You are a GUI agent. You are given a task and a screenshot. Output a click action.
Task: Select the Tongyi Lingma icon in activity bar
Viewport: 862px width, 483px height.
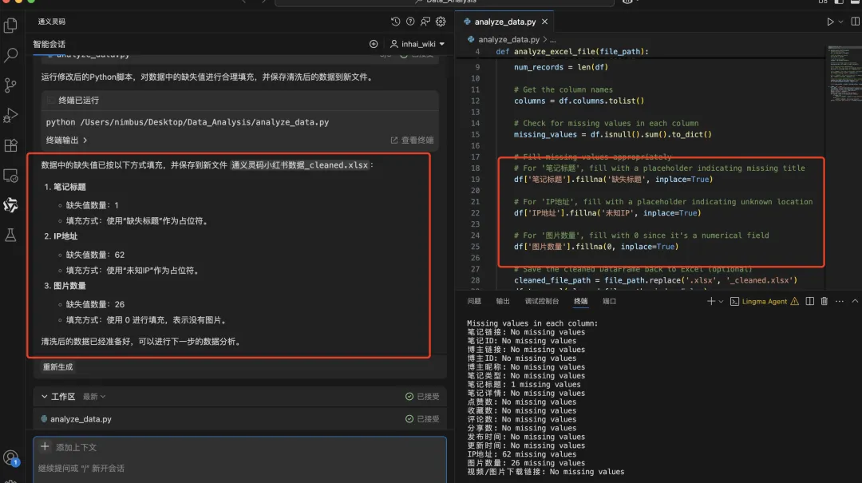[10, 205]
